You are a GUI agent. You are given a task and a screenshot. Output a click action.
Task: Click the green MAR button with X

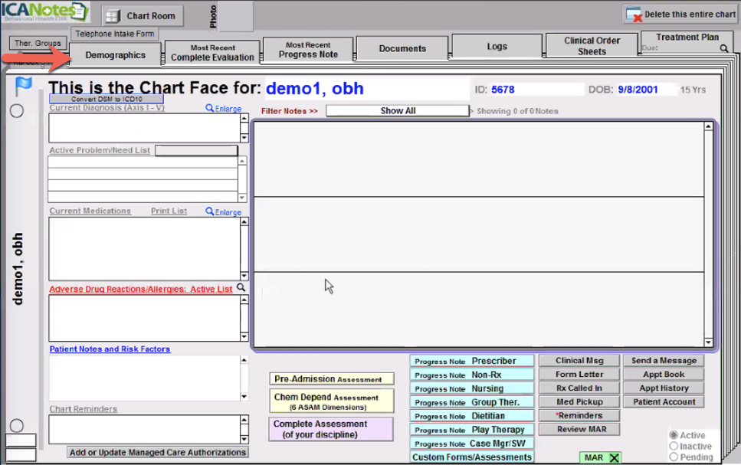(600, 457)
